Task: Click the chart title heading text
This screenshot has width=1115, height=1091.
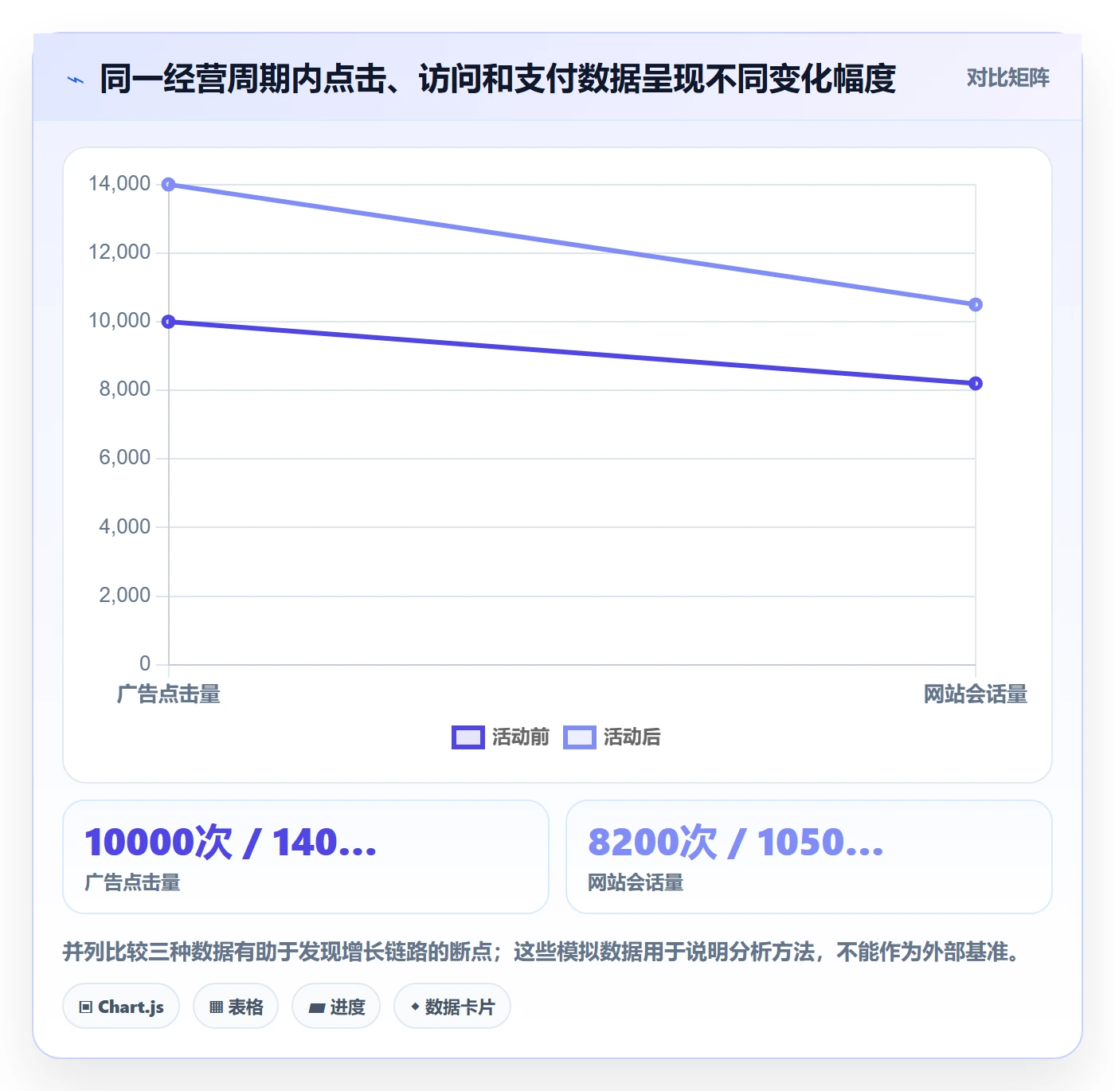Action: tap(498, 79)
